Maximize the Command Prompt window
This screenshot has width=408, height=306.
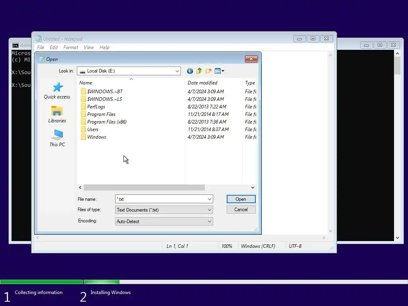(x=380, y=45)
